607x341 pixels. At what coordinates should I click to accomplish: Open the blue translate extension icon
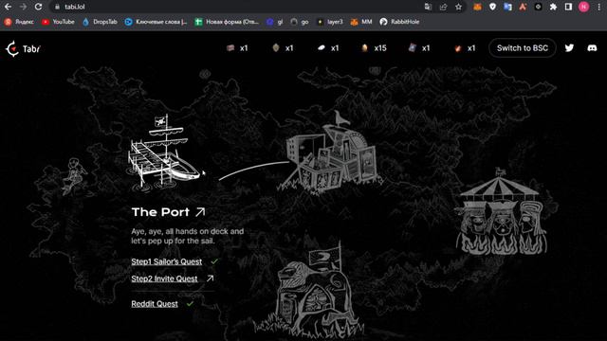click(x=508, y=7)
